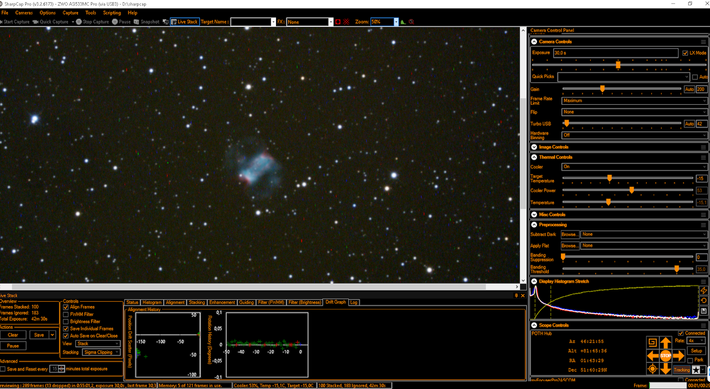Image resolution: width=710 pixels, height=389 pixels.
Task: Collapse the Camera Controls section
Action: [x=534, y=42]
